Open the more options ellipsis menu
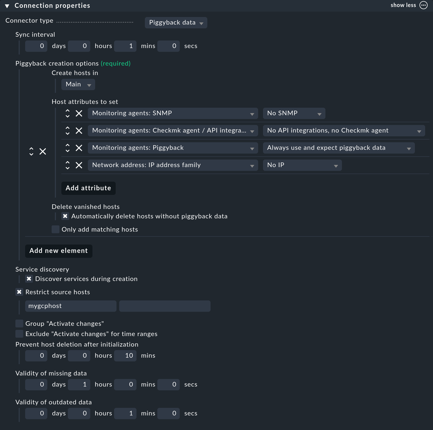This screenshot has width=433, height=430. [x=423, y=5]
